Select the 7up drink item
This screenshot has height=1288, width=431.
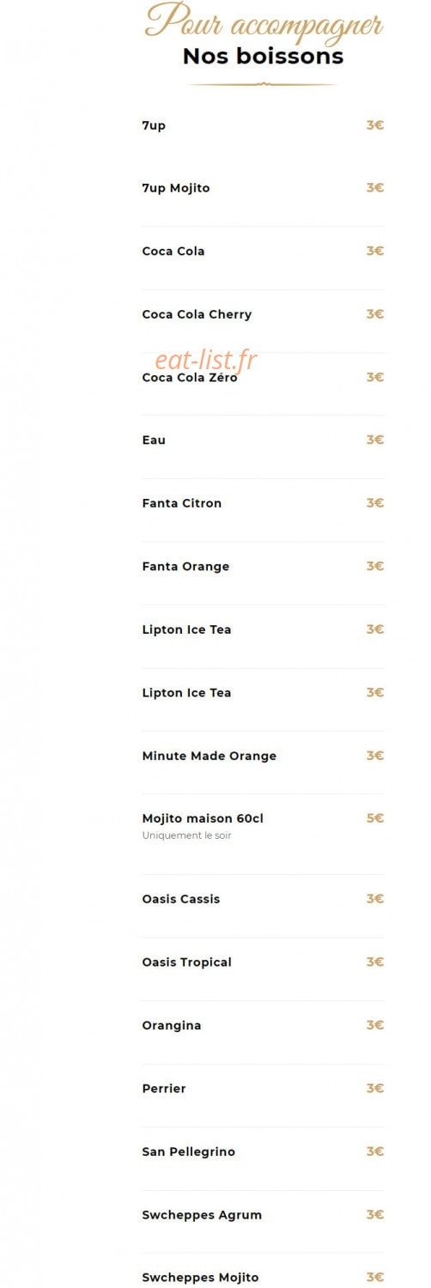154,125
